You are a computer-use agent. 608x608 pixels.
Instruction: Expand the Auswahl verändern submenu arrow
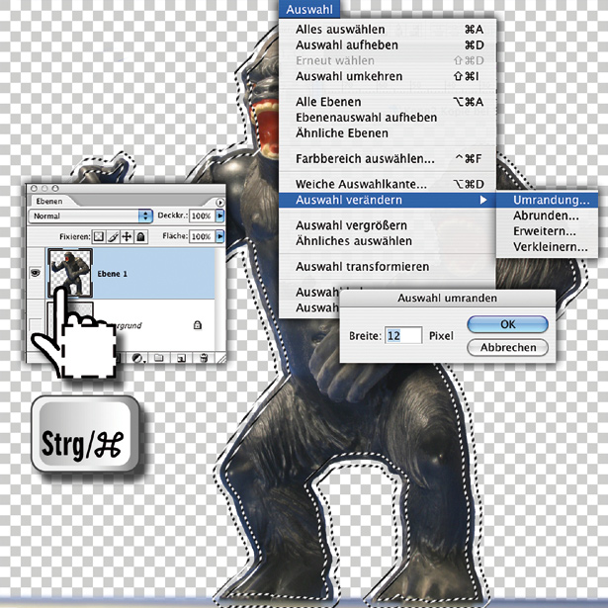[483, 200]
